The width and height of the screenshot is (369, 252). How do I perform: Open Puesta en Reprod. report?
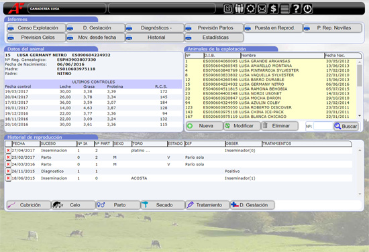(x=273, y=28)
